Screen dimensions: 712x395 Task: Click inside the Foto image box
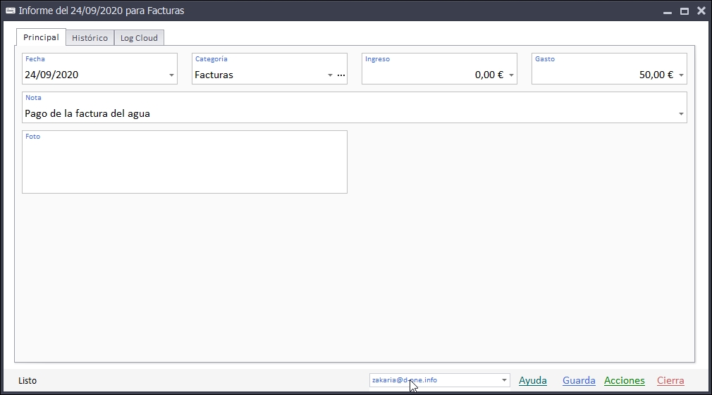click(x=185, y=166)
